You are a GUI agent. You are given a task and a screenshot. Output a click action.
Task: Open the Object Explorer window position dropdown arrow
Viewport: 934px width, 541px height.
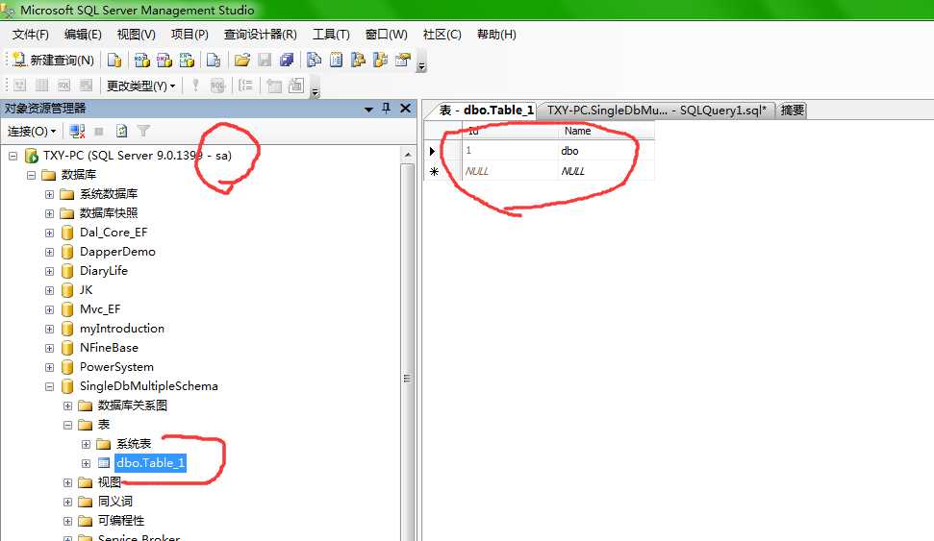pos(368,109)
